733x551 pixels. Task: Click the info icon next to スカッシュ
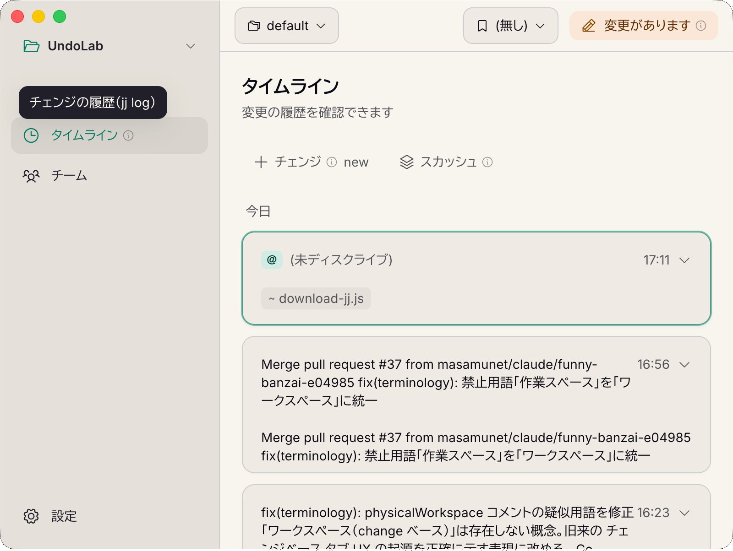pos(488,162)
